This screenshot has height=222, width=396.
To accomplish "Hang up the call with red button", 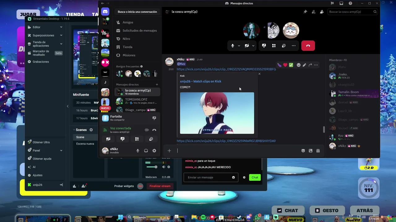I will pyautogui.click(x=308, y=46).
